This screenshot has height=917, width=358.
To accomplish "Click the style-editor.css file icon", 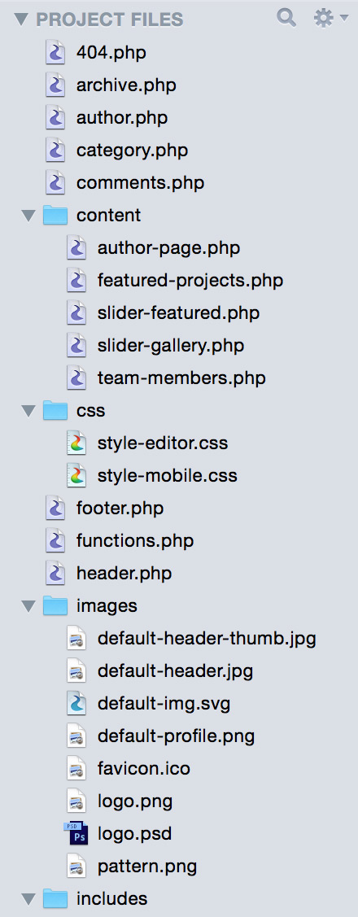I will coord(76,443).
